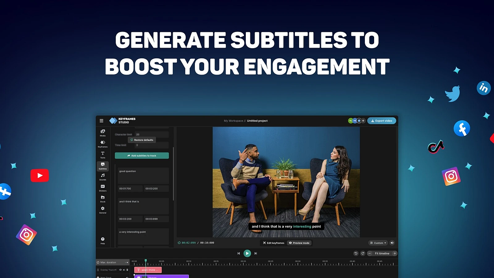Click the Export video button
This screenshot has width=494, height=278.
[x=381, y=121]
